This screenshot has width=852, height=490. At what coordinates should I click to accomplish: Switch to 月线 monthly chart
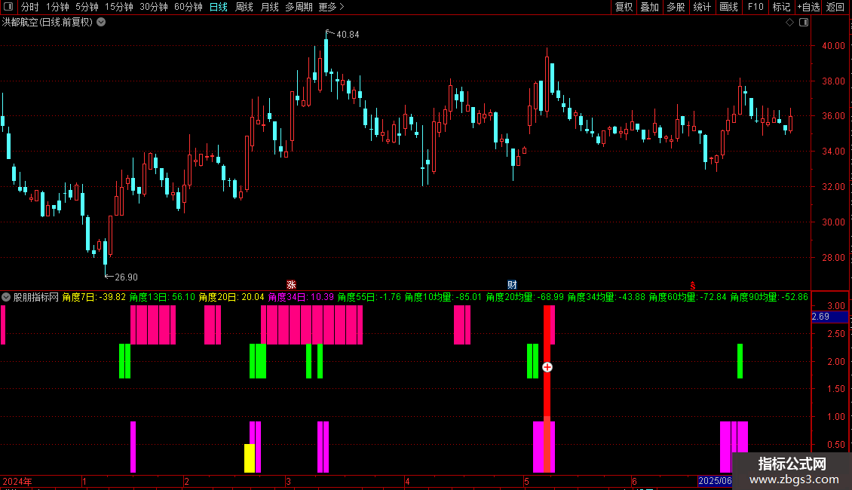coord(269,7)
